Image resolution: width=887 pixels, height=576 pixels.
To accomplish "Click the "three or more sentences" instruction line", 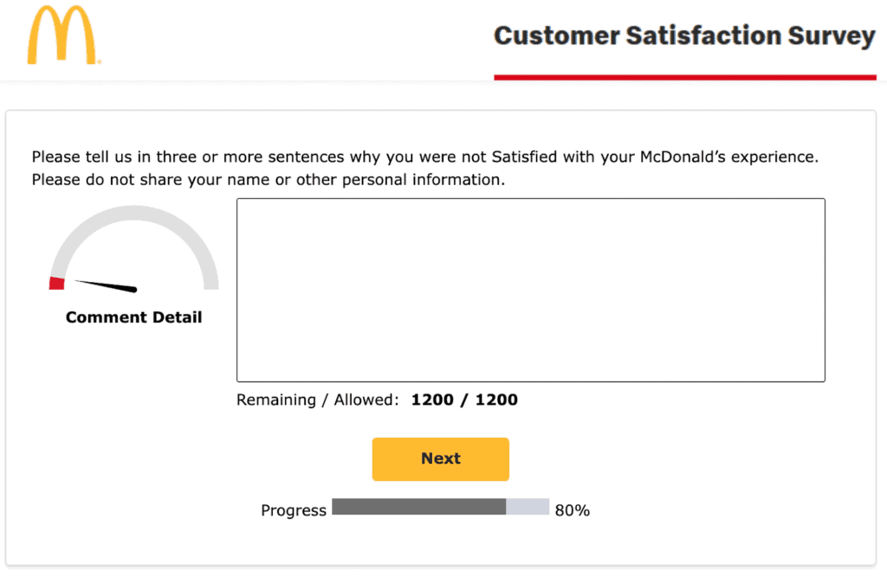I will pos(424,157).
